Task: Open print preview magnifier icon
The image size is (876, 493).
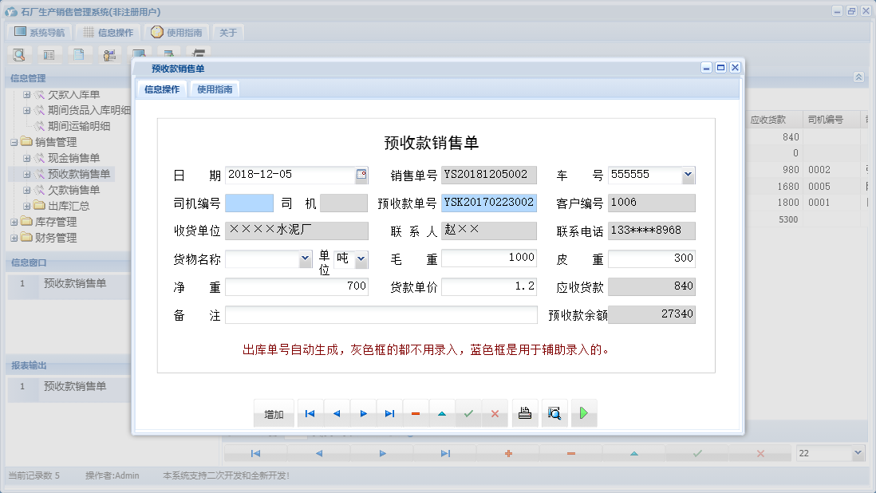Action: click(x=554, y=414)
